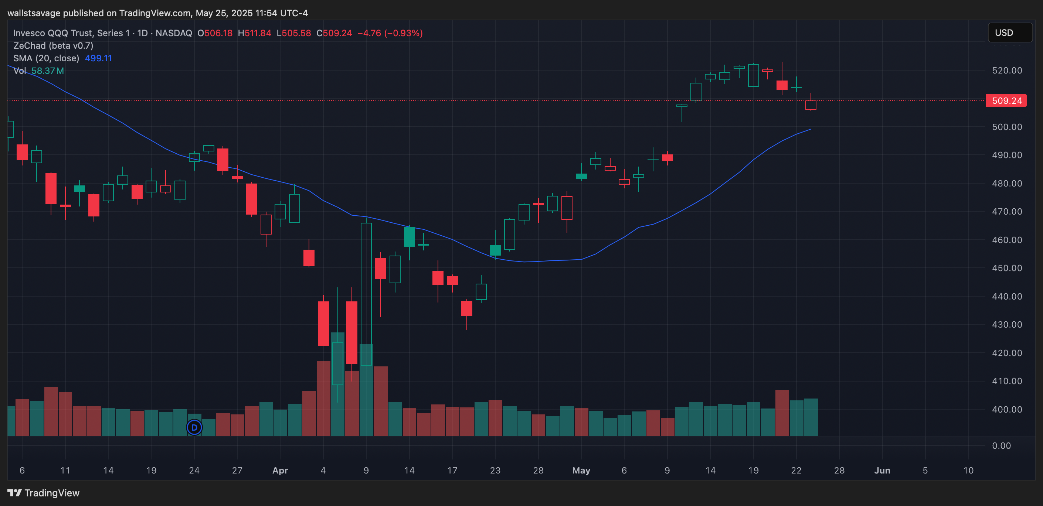The image size is (1043, 506).
Task: Click the 23 date label on time axis
Action: (x=495, y=471)
